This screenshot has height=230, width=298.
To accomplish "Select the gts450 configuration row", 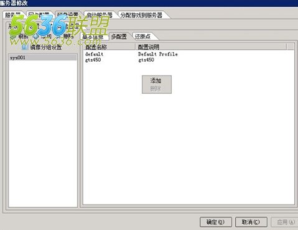I will (x=189, y=60).
